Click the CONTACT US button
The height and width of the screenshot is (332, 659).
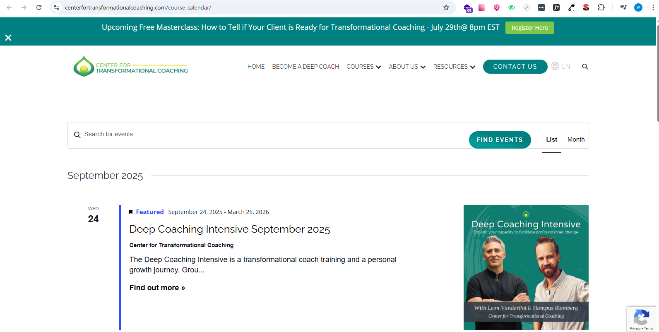(515, 67)
